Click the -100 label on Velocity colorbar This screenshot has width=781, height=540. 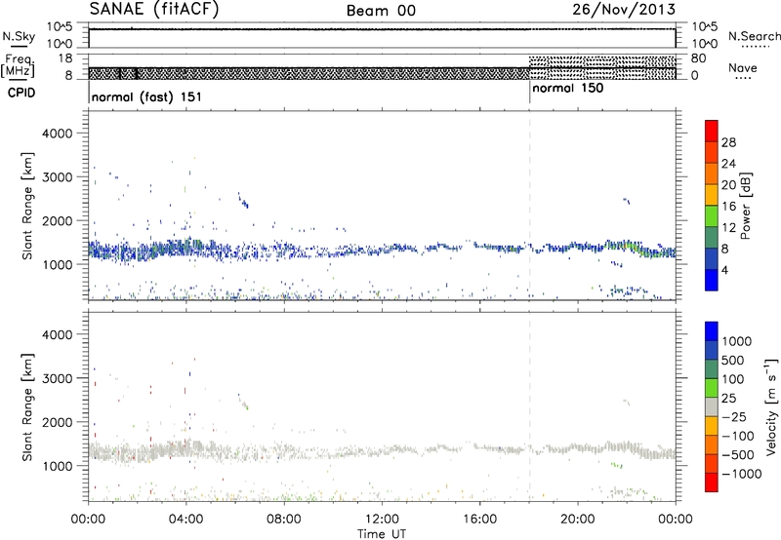(738, 436)
